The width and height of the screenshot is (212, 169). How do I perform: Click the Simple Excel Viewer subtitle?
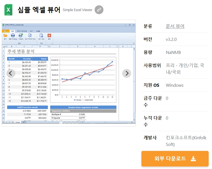coord(78,10)
